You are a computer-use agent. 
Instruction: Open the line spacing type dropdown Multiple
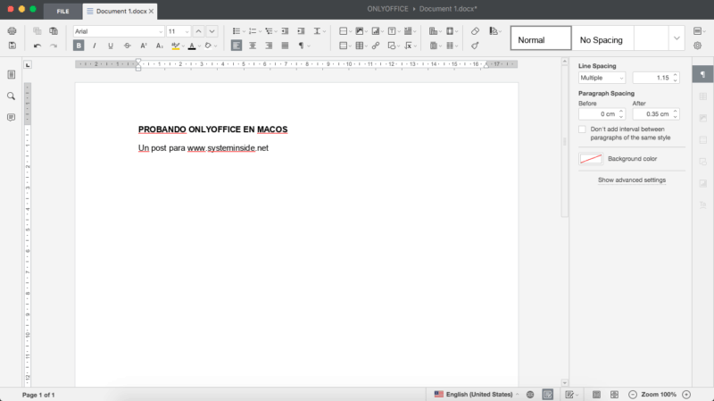[x=602, y=78]
